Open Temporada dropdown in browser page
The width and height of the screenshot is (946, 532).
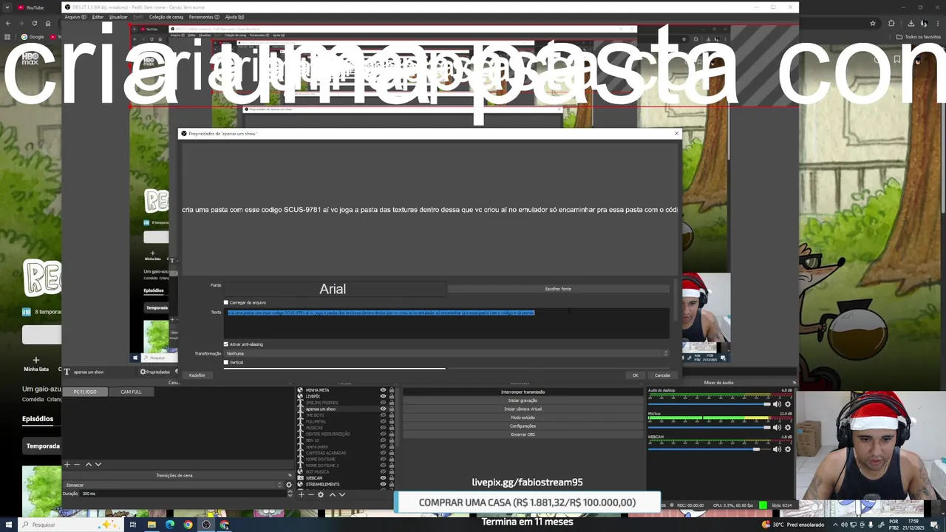point(43,446)
